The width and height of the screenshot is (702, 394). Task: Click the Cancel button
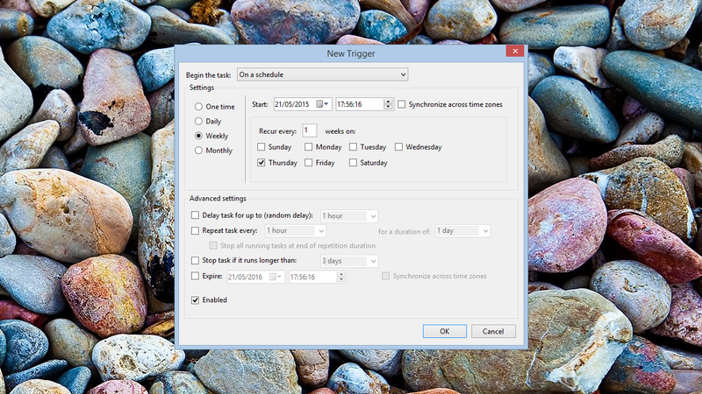(493, 332)
